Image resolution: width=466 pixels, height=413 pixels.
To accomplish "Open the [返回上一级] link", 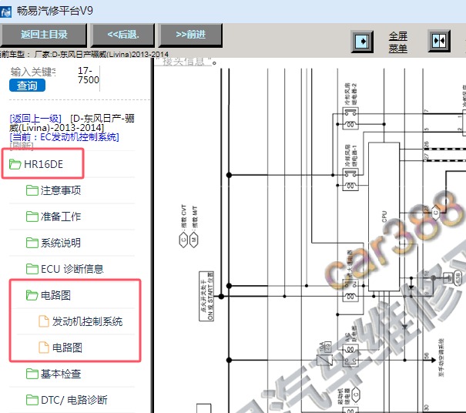I will pyautogui.click(x=35, y=119).
